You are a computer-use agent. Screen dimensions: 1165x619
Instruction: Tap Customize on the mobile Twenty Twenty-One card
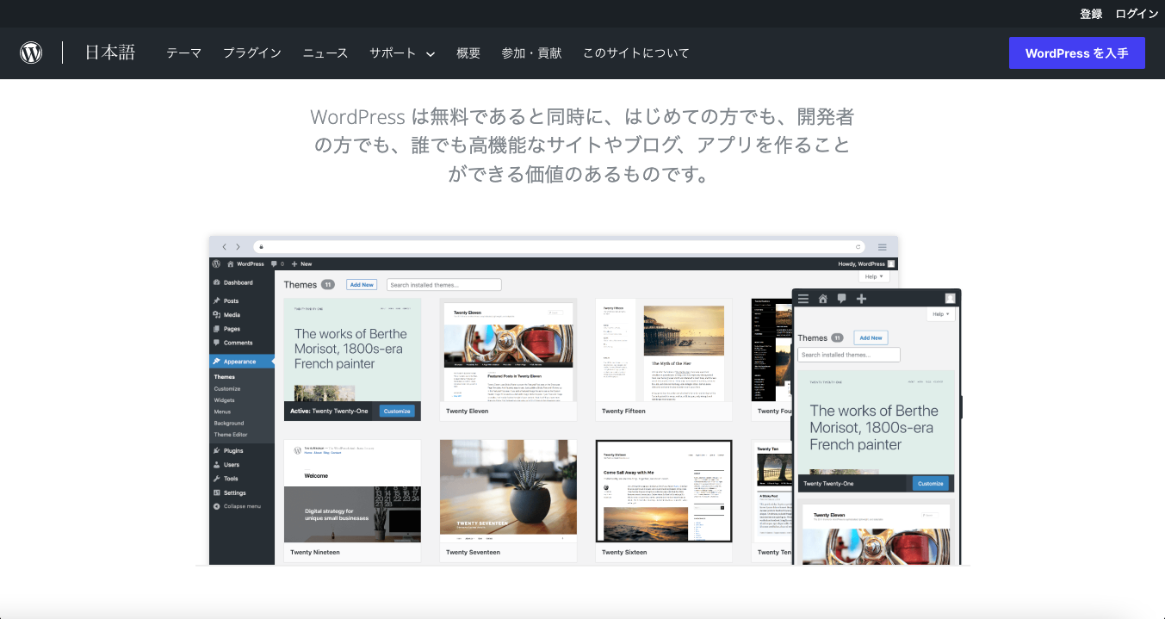(x=931, y=484)
